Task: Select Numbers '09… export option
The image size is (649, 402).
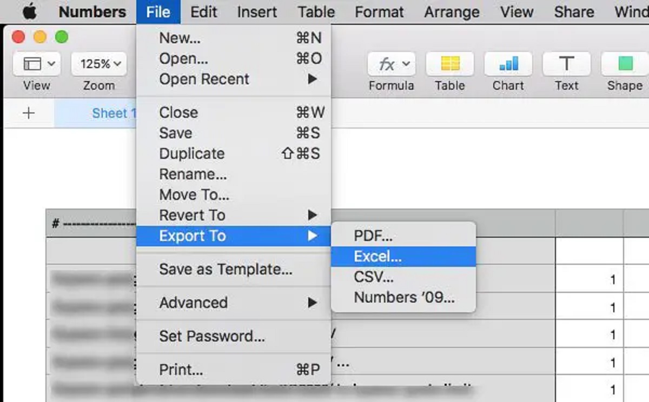Action: [x=403, y=297]
